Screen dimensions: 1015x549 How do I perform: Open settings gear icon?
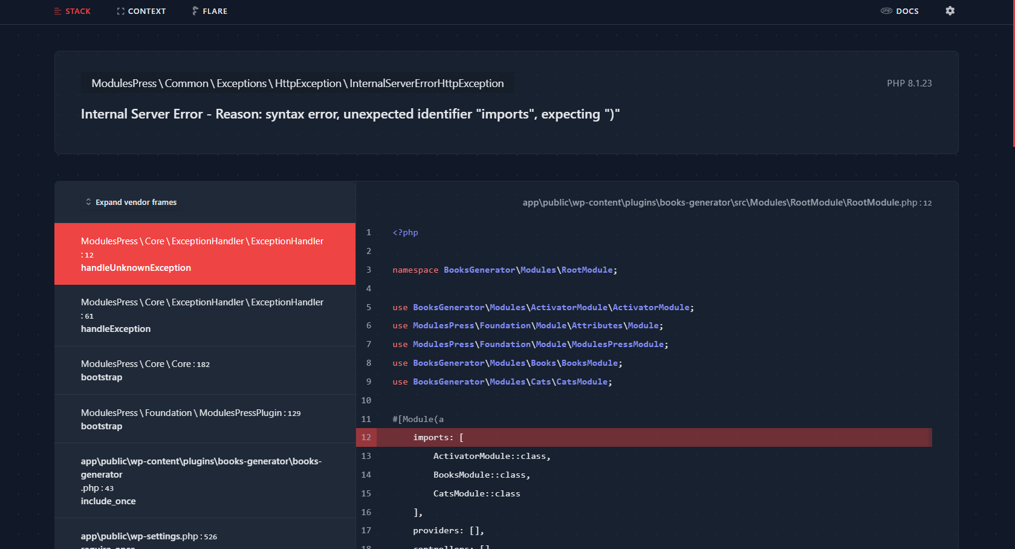(950, 11)
